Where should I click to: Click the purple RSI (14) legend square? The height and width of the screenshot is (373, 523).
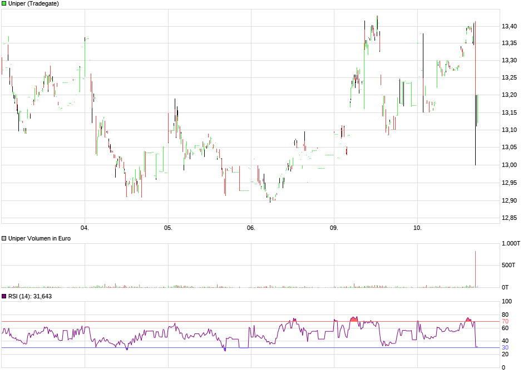[4, 296]
